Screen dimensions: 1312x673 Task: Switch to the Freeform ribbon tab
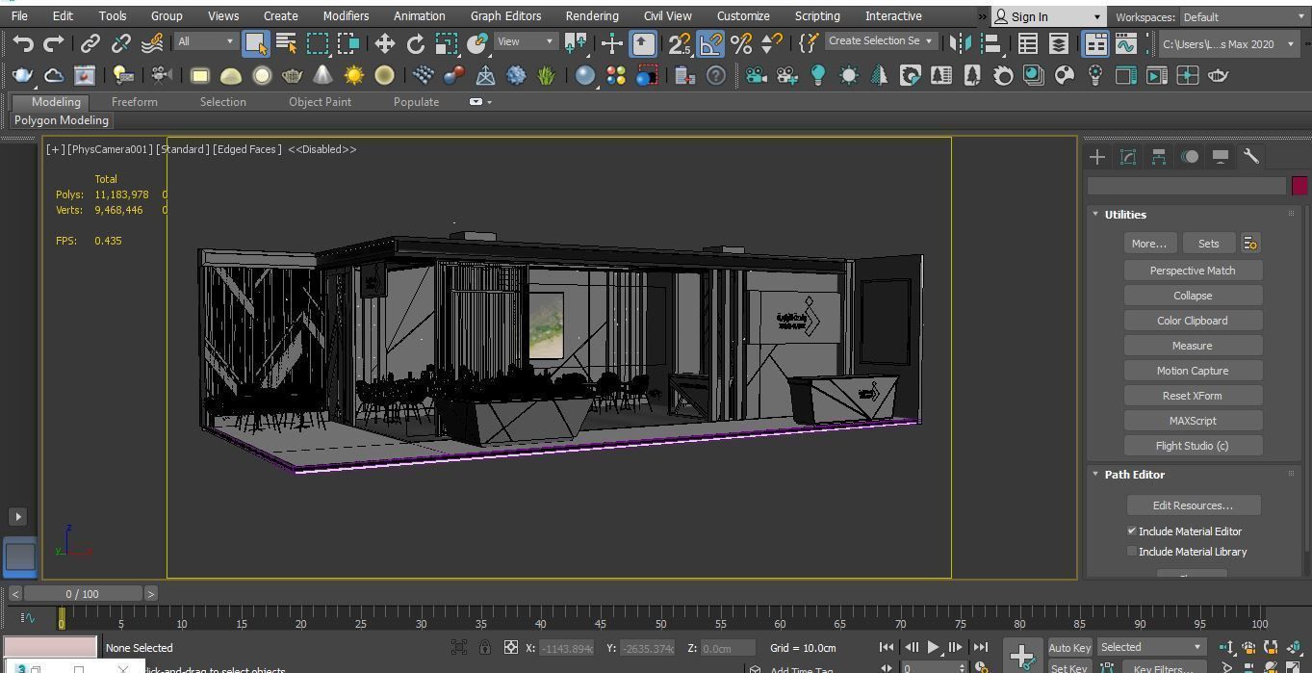point(134,102)
